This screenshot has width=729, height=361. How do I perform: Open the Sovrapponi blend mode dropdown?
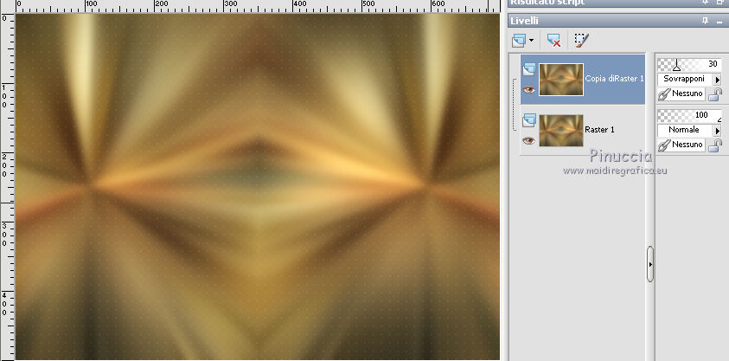coord(718,80)
